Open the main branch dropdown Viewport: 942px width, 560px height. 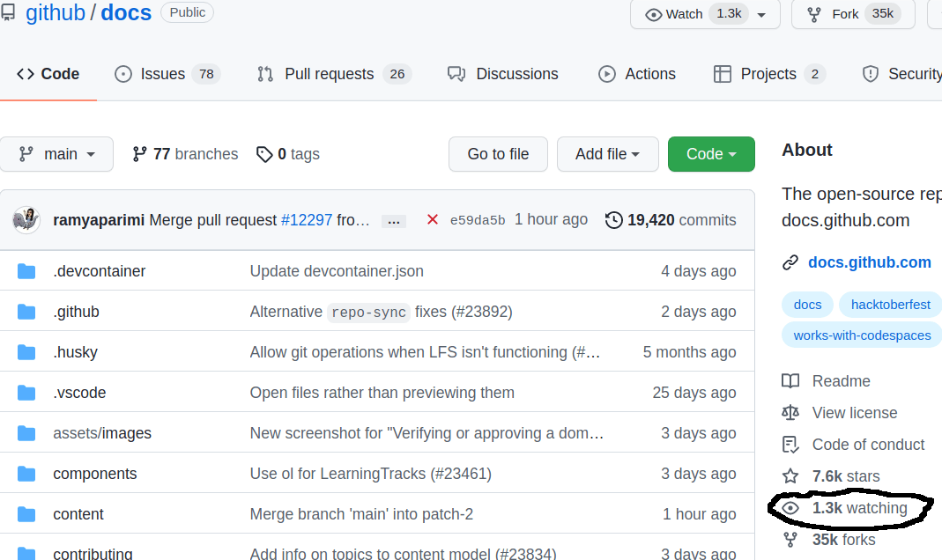tap(57, 154)
